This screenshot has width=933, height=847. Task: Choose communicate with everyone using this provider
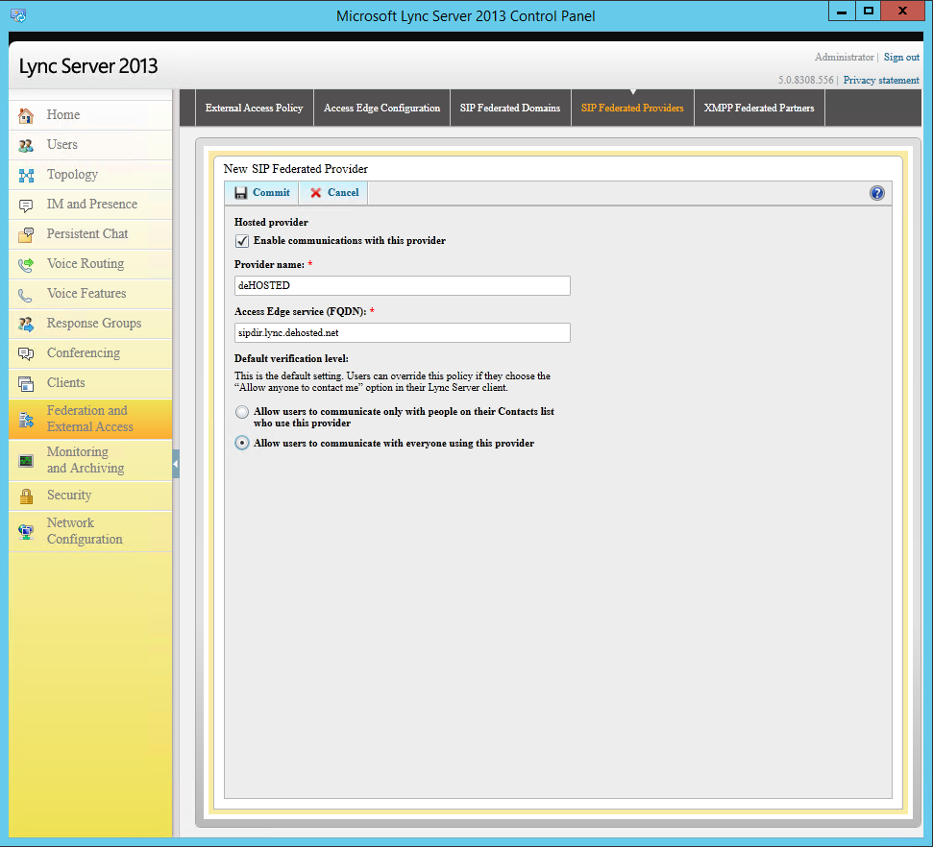point(242,443)
